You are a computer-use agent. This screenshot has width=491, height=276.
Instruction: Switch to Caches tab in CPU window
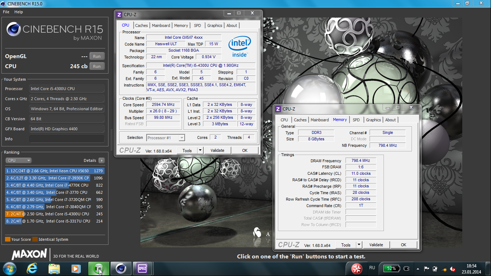141,25
